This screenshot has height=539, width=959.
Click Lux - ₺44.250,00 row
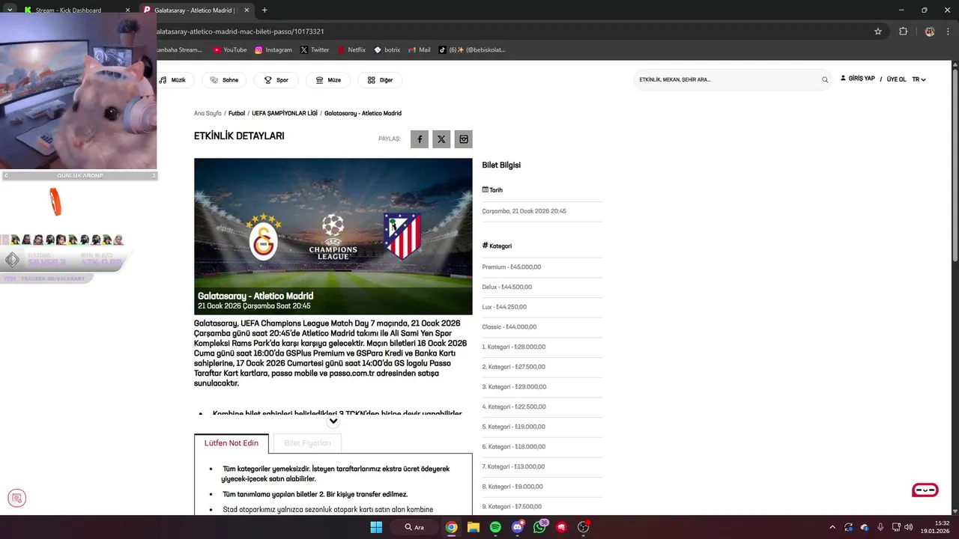coord(542,307)
